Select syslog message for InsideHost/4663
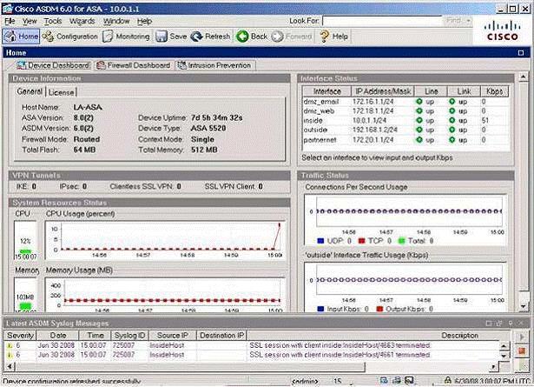Viewport: 534px width, 387px height. coord(252,345)
